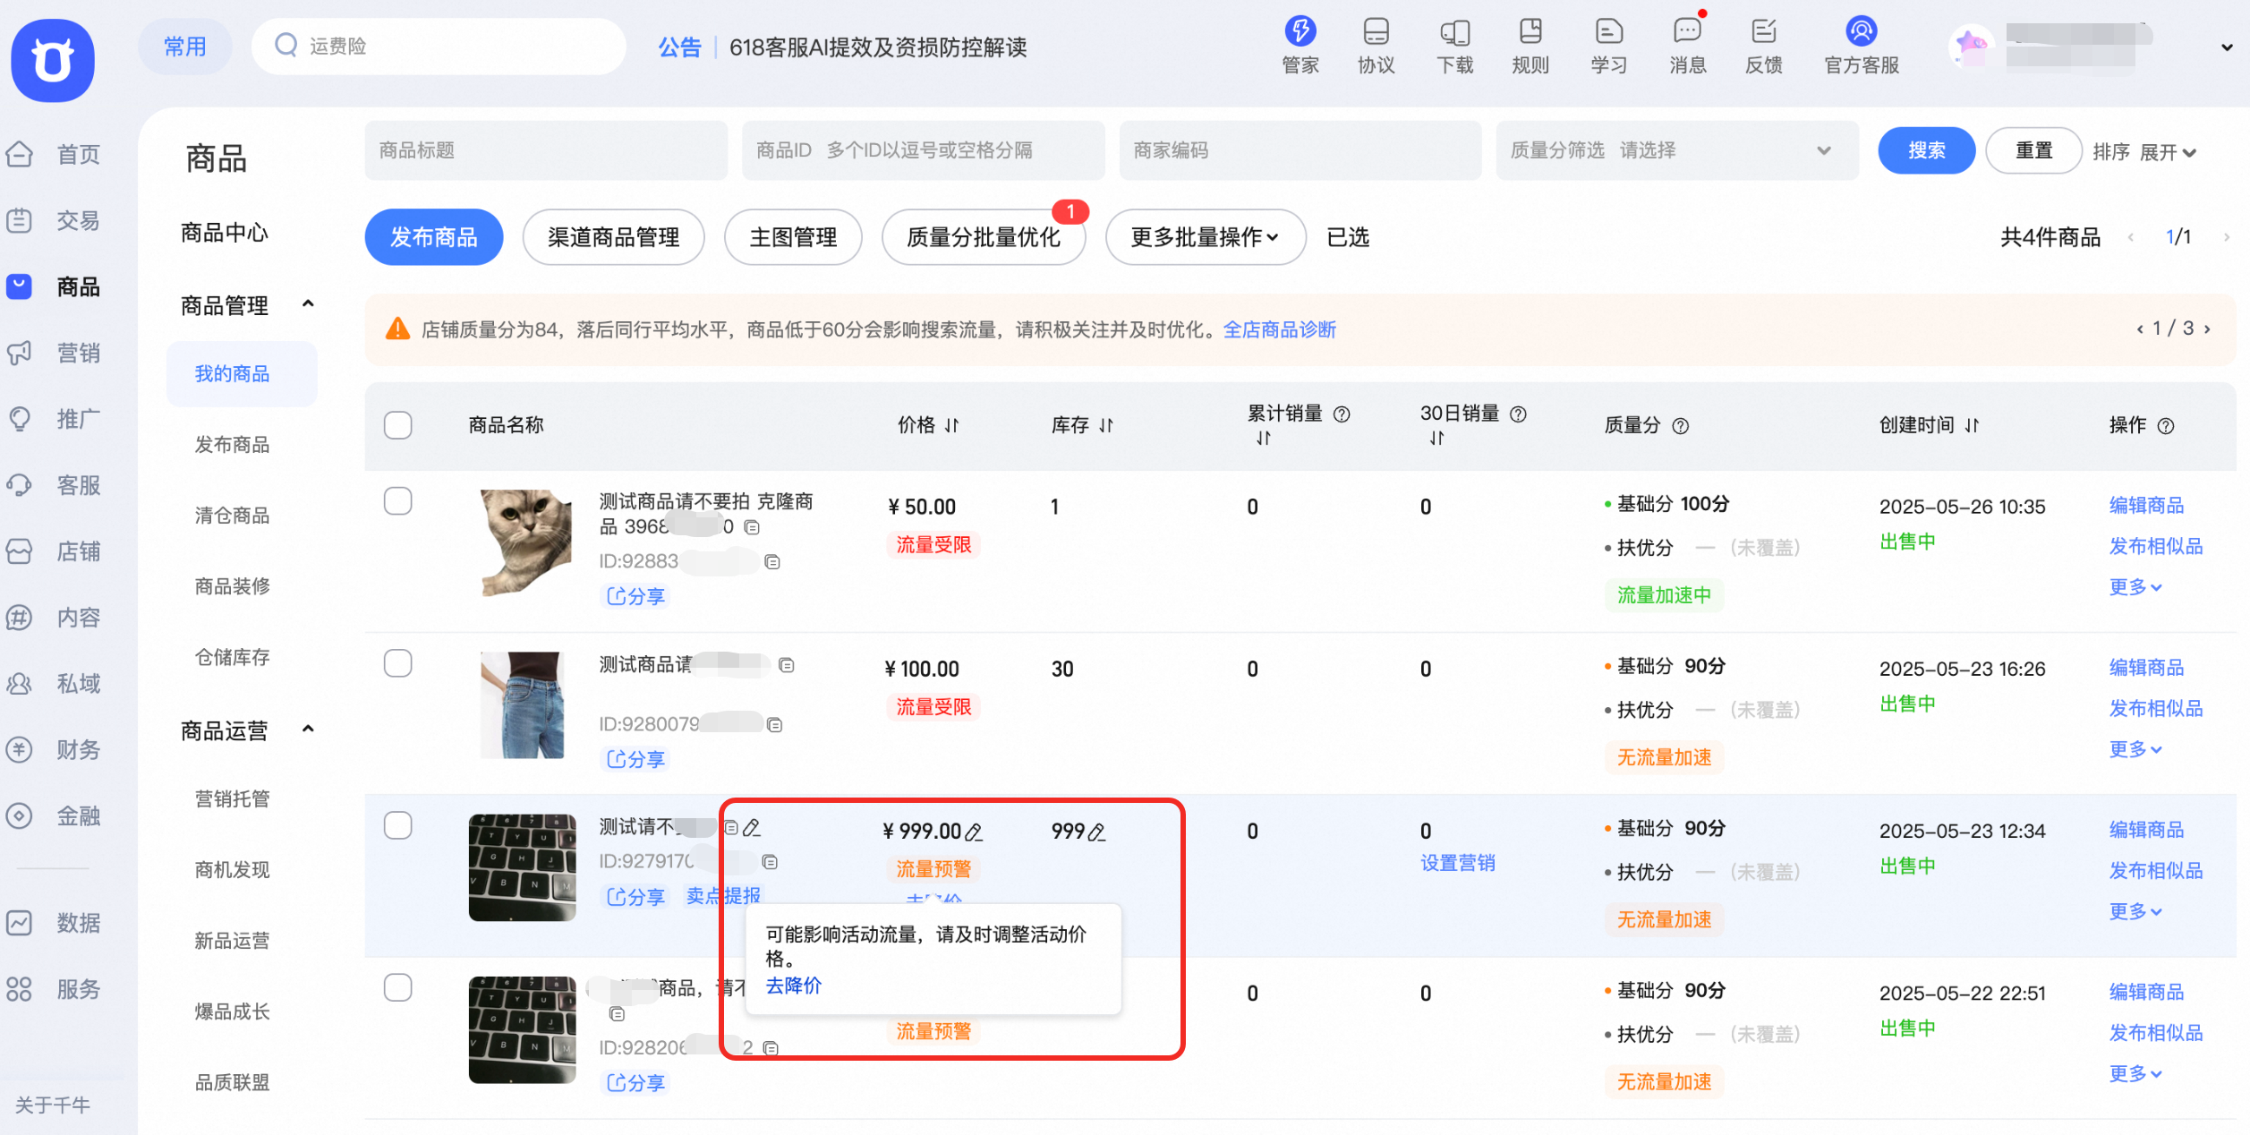2250x1135 pixels.
Task: Select 仓储库存 menu item
Action: coord(232,657)
